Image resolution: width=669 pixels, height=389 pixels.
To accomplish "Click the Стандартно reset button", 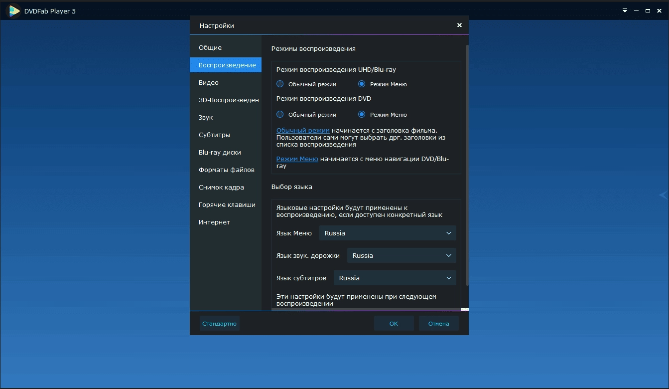I will [220, 323].
